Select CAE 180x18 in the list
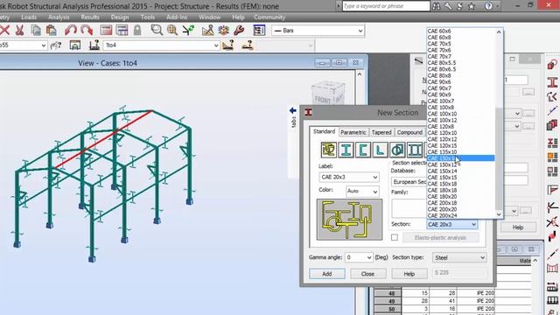This screenshot has width=560, height=315. pyautogui.click(x=461, y=190)
